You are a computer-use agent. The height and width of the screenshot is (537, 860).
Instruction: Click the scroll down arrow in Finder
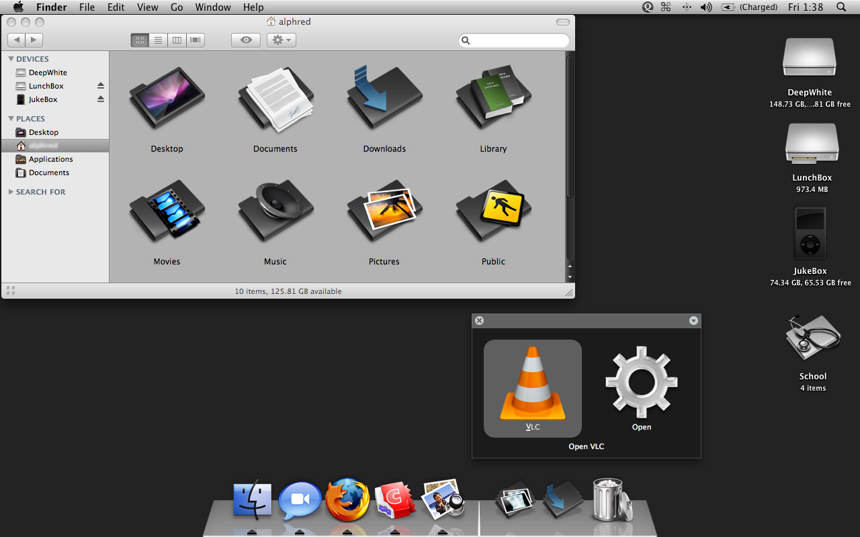pyautogui.click(x=570, y=277)
